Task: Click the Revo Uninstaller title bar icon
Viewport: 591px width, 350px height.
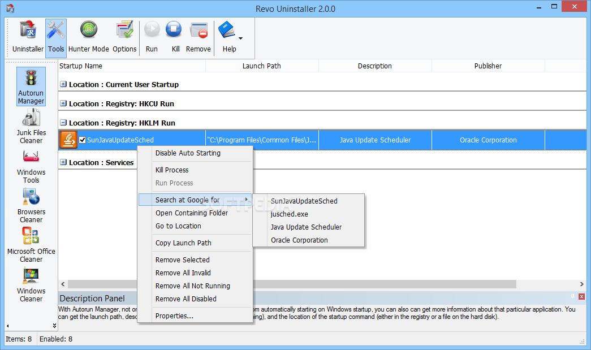Action: [10, 8]
